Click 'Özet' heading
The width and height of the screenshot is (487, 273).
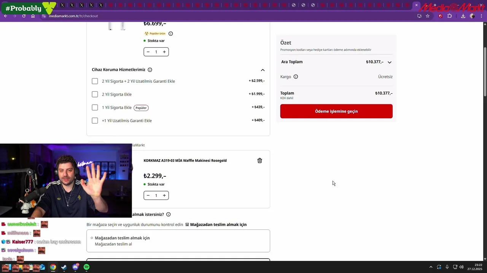286,43
